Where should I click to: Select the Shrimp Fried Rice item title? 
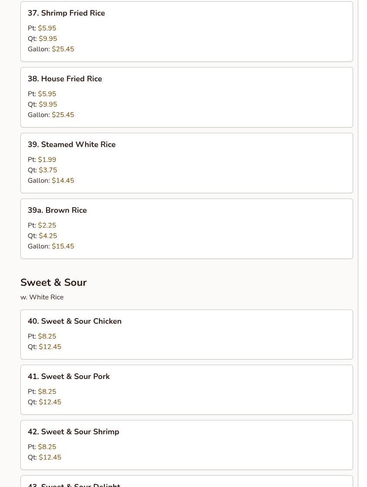click(x=66, y=13)
